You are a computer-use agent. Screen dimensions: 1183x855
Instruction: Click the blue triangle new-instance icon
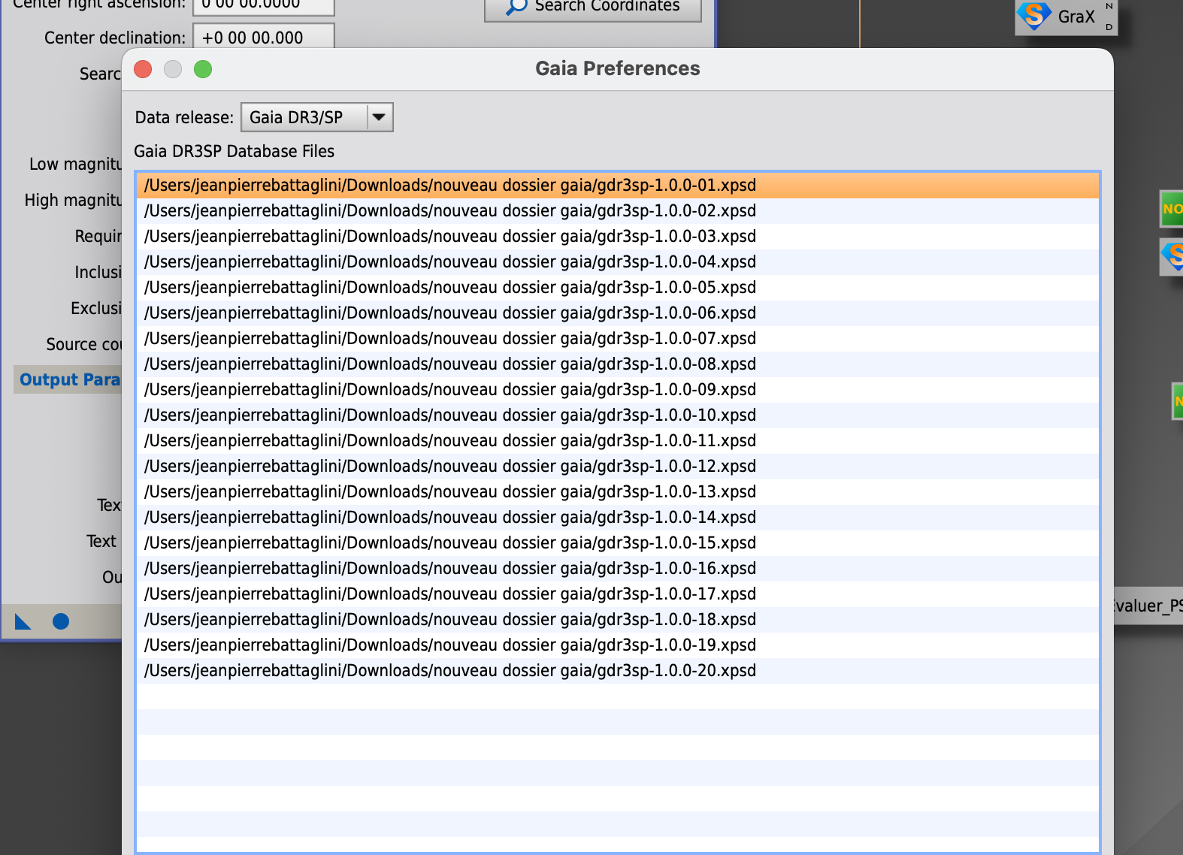[x=23, y=621]
